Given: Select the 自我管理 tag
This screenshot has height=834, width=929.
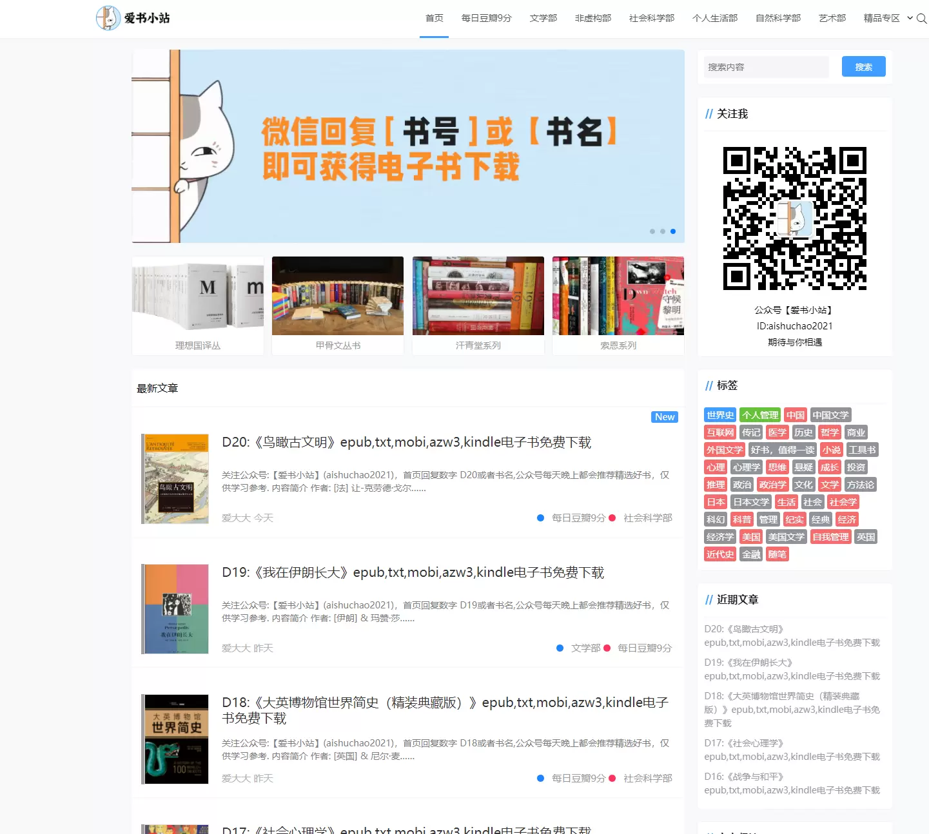Looking at the screenshot, I should pyautogui.click(x=830, y=537).
